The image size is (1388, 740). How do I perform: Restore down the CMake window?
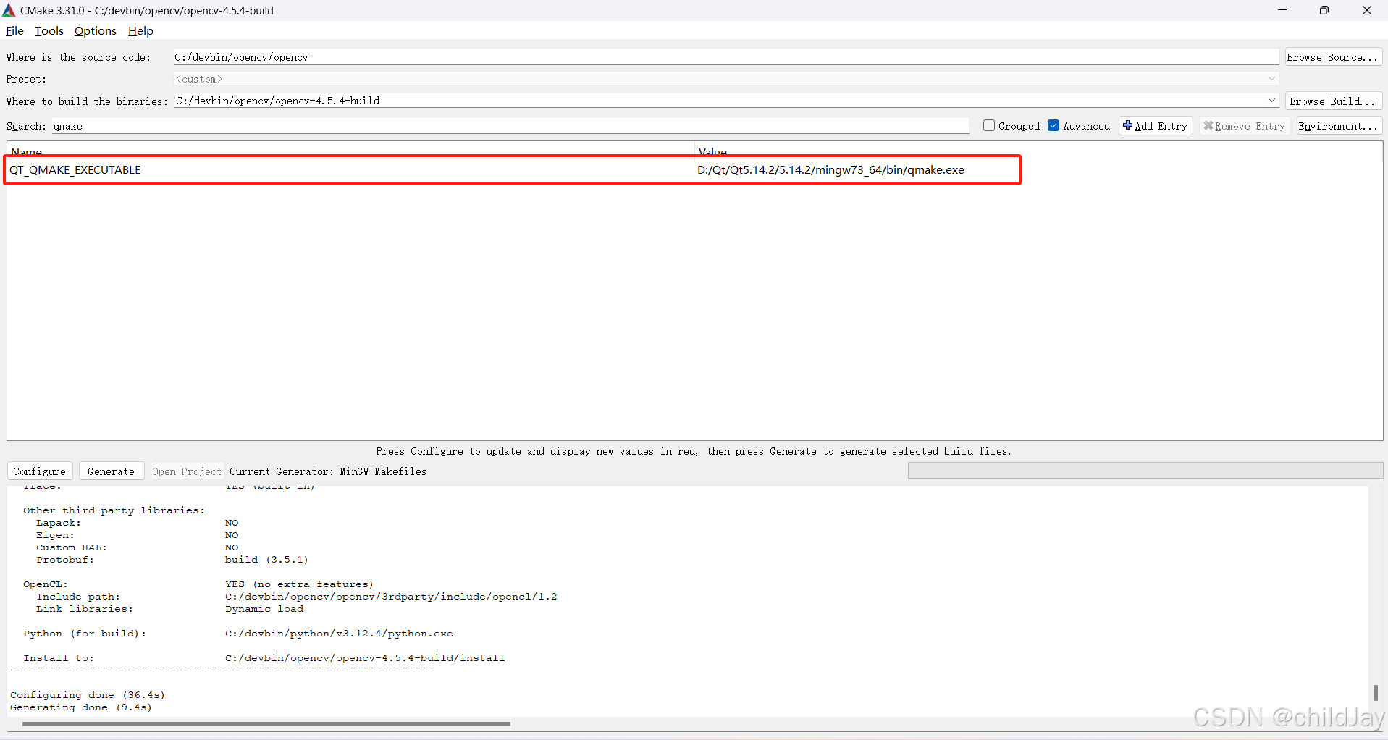click(x=1324, y=10)
